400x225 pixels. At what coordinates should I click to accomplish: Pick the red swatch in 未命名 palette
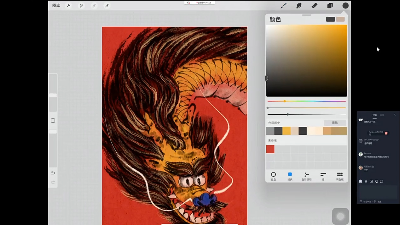270,149
